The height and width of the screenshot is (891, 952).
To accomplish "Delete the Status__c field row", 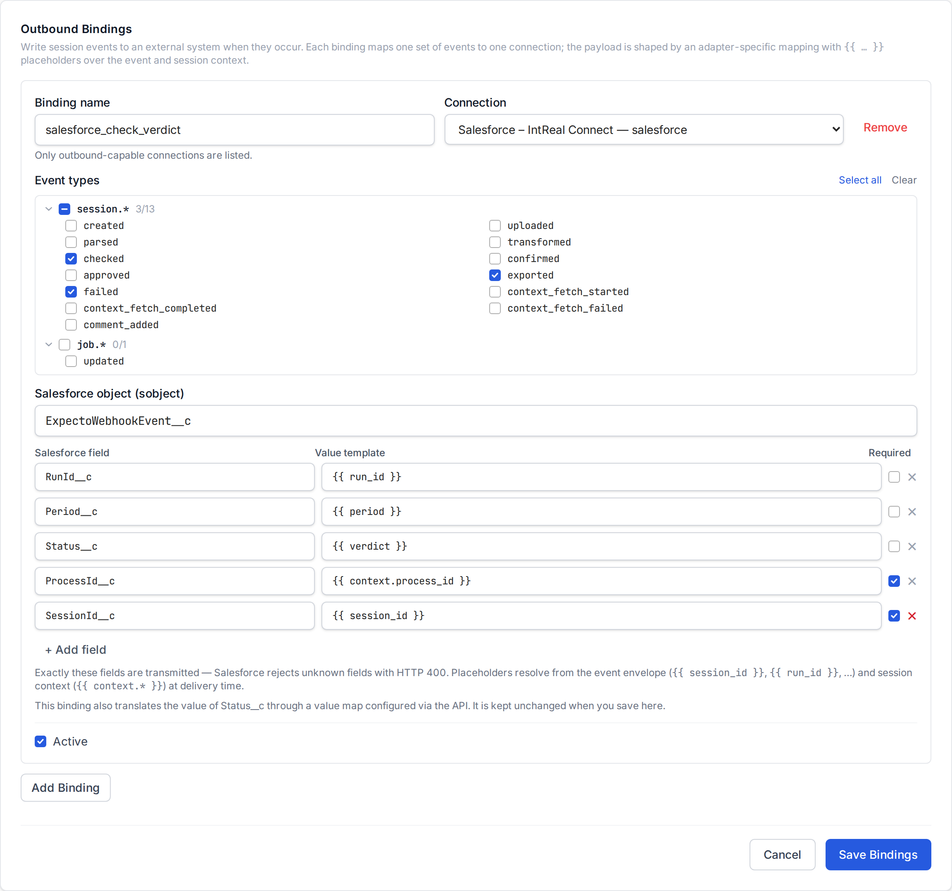I will pyautogui.click(x=912, y=547).
